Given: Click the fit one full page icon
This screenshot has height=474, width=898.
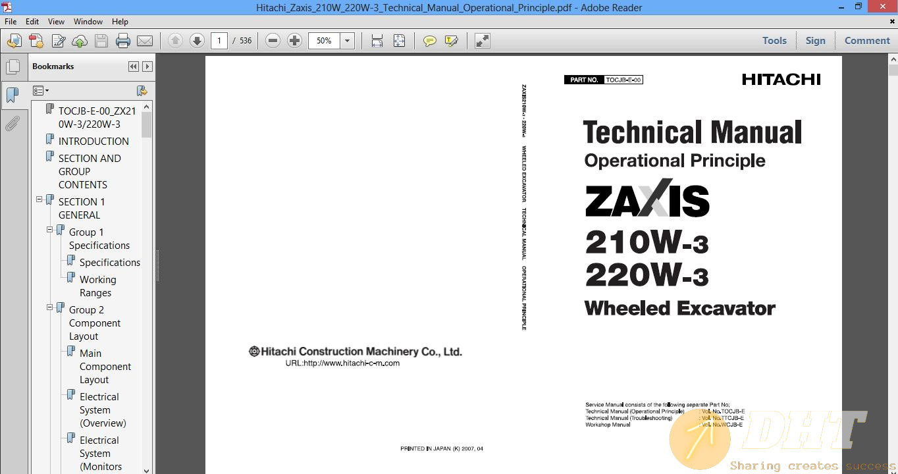Looking at the screenshot, I should tap(399, 41).
